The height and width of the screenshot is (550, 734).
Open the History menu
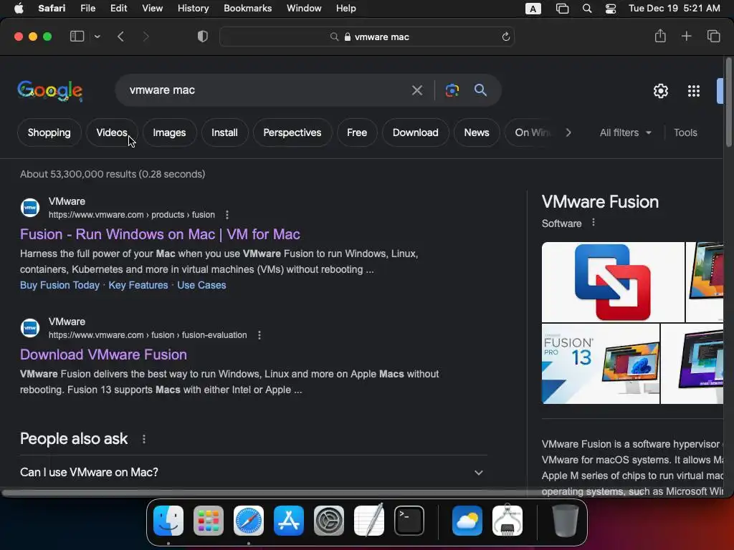[x=193, y=9]
